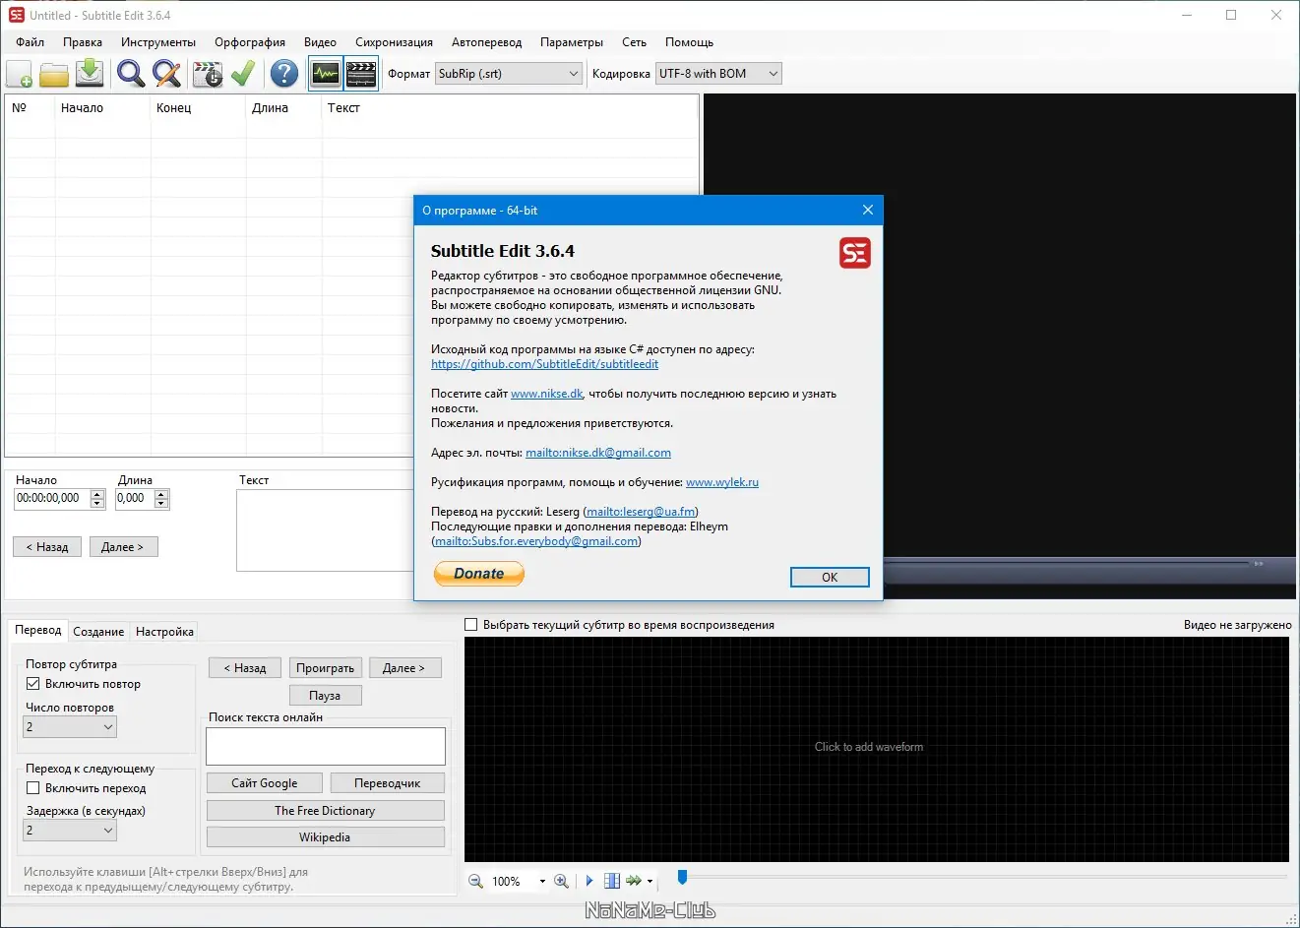Click the 'Пауза' button

click(x=325, y=696)
